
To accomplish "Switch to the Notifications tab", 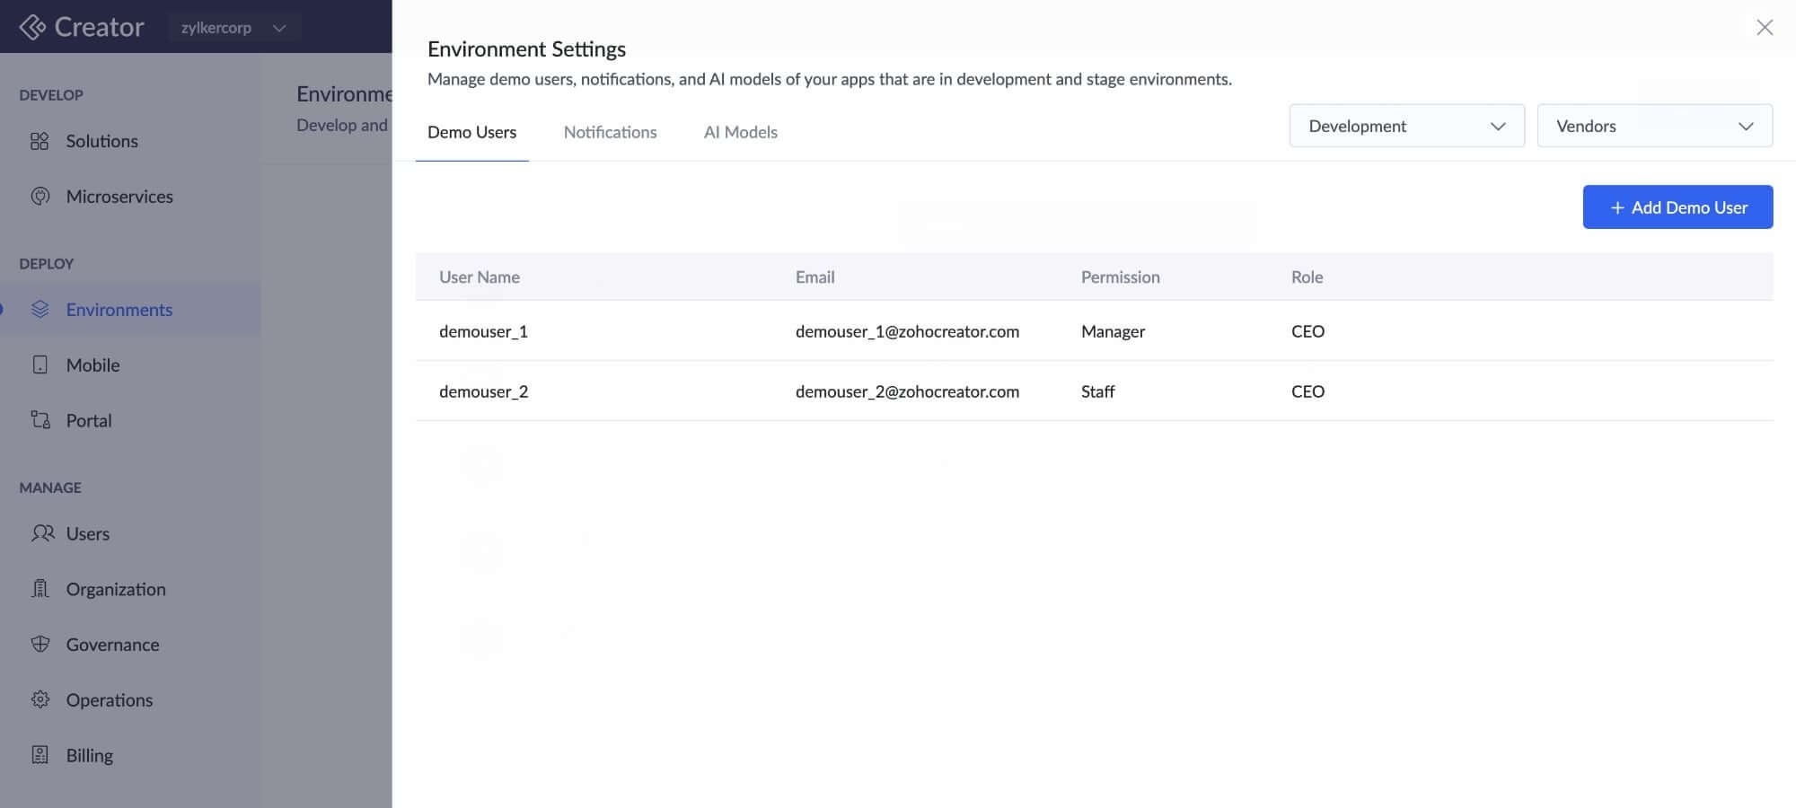I will click(610, 133).
